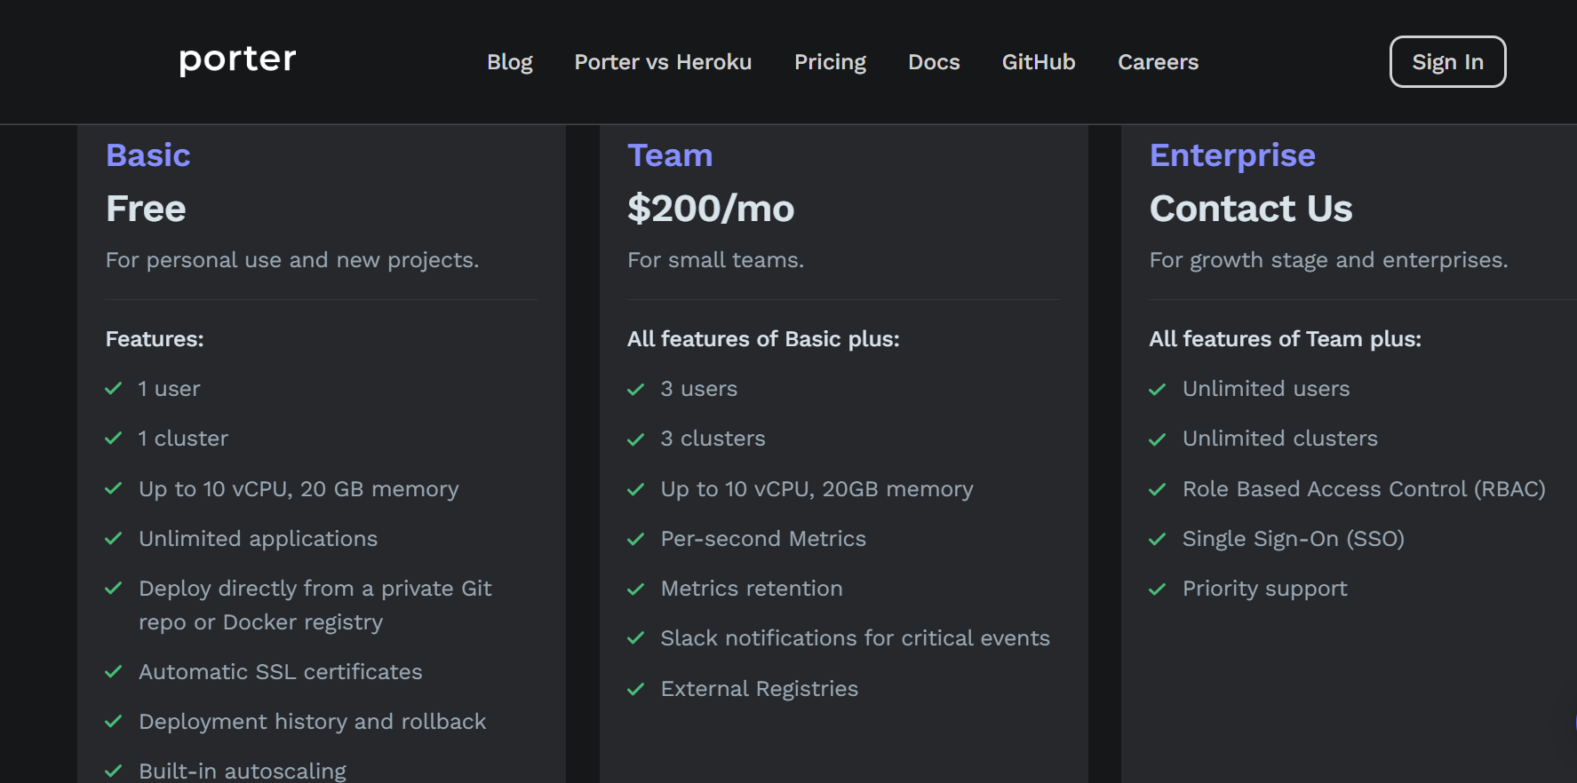Click 'For personal use and new projects.'
Viewport: 1577px width, 783px height.
(x=292, y=260)
